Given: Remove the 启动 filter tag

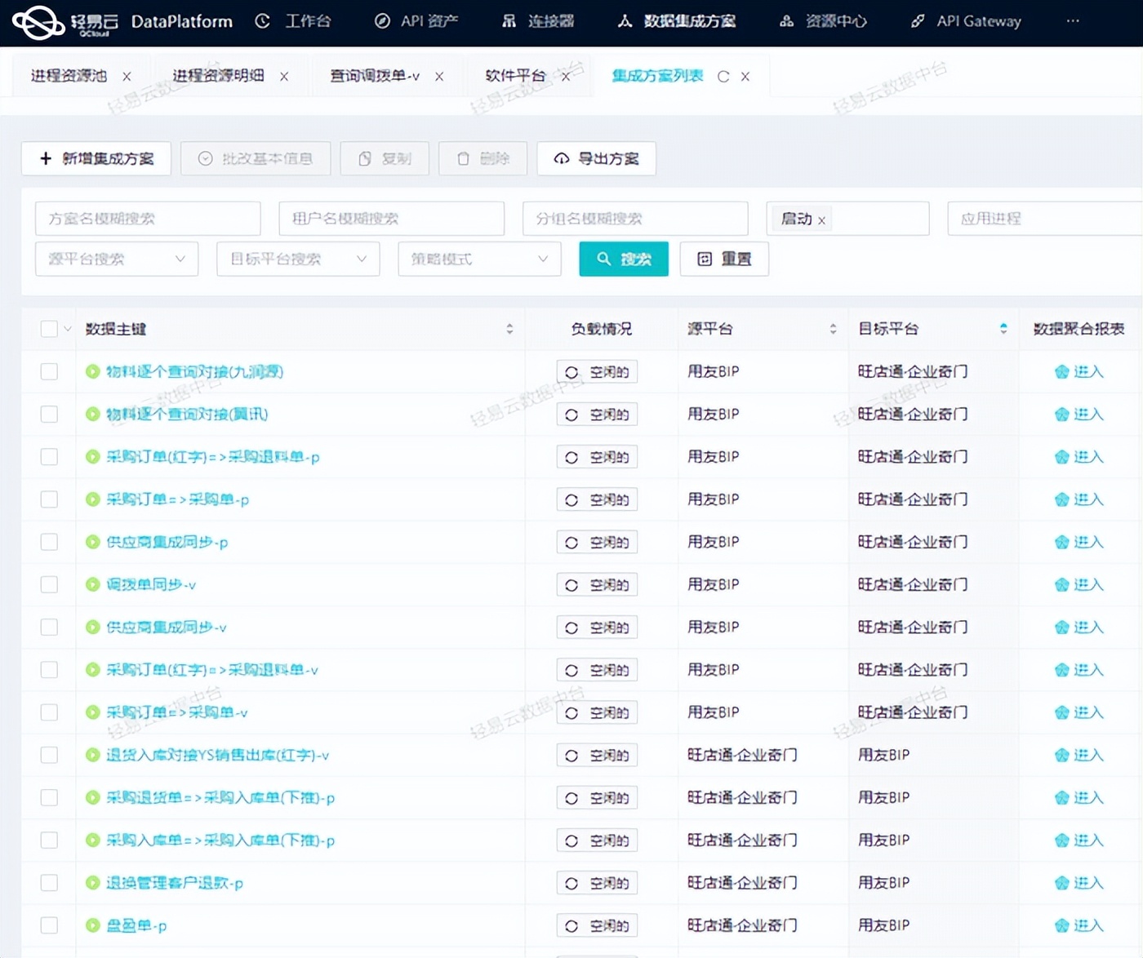Looking at the screenshot, I should click(x=822, y=220).
